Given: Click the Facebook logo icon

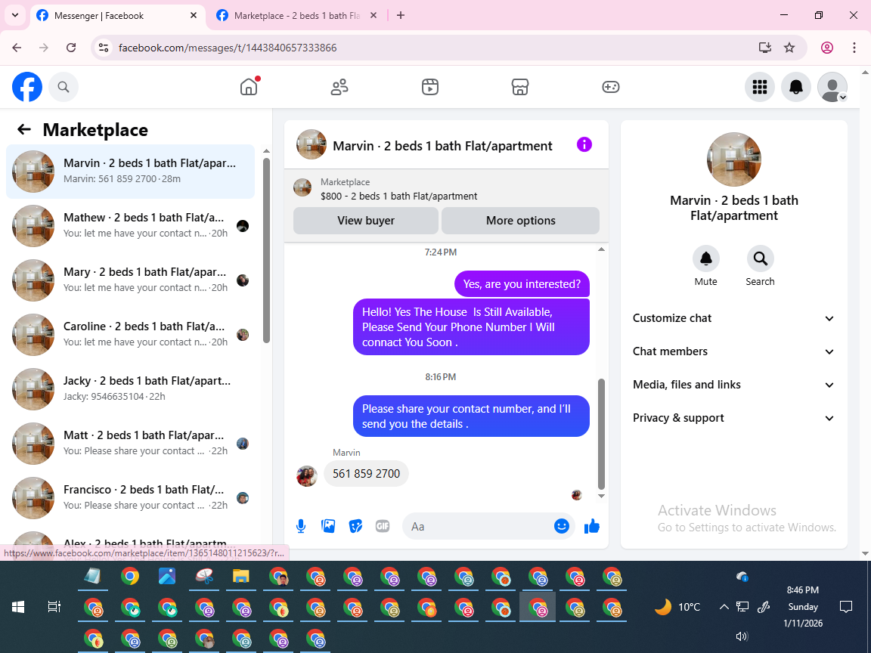Looking at the screenshot, I should pyautogui.click(x=27, y=87).
